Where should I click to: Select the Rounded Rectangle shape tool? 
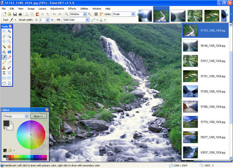(x=9, y=78)
